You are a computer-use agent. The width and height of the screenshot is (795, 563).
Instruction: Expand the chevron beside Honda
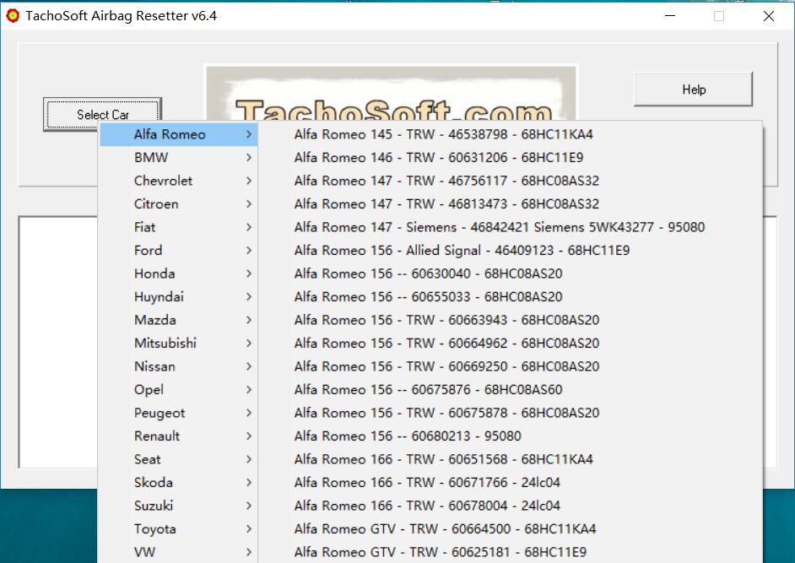248,273
